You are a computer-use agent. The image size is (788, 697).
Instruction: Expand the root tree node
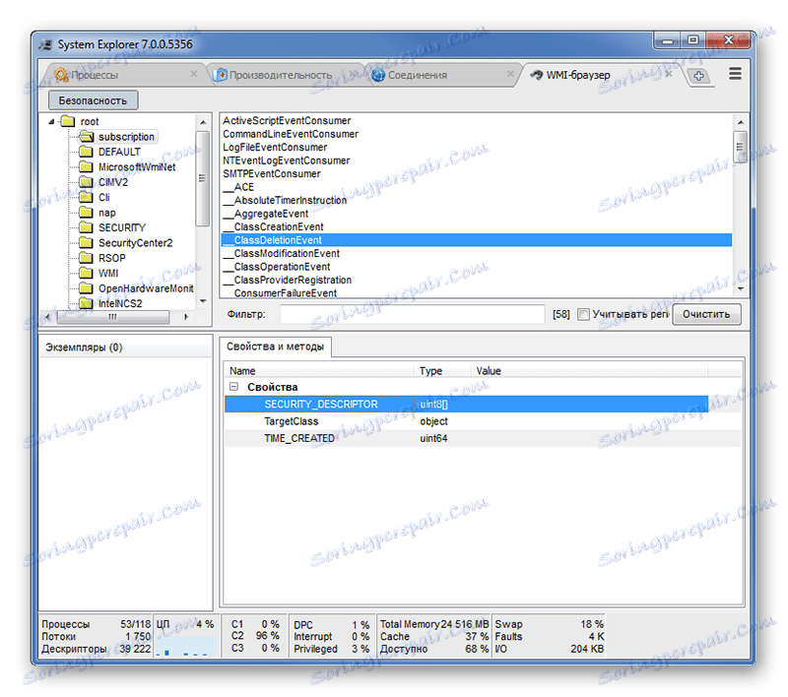pyautogui.click(x=50, y=121)
